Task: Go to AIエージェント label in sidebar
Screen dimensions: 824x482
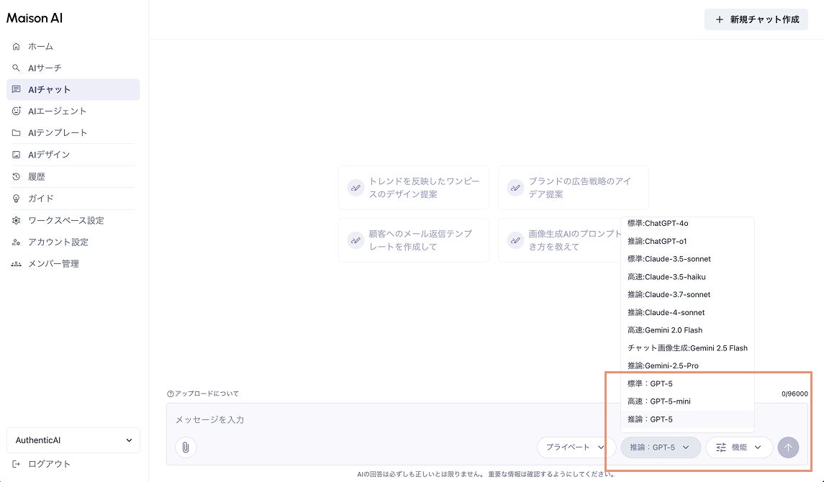Action: 58,112
